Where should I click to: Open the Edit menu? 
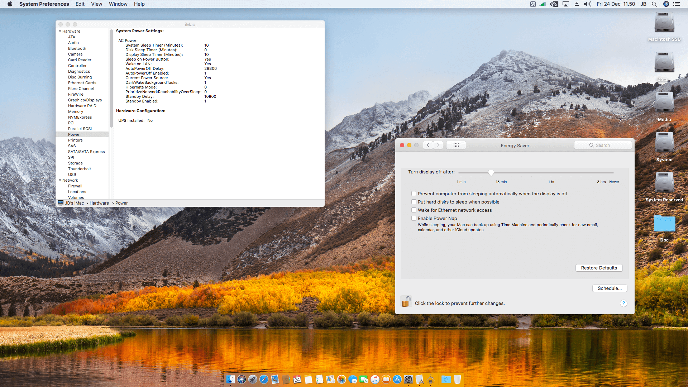coord(80,4)
